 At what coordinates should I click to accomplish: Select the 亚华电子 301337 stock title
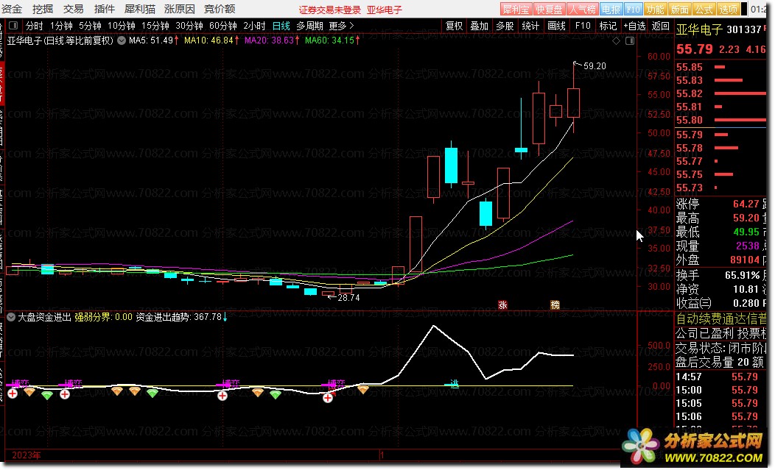coord(719,29)
